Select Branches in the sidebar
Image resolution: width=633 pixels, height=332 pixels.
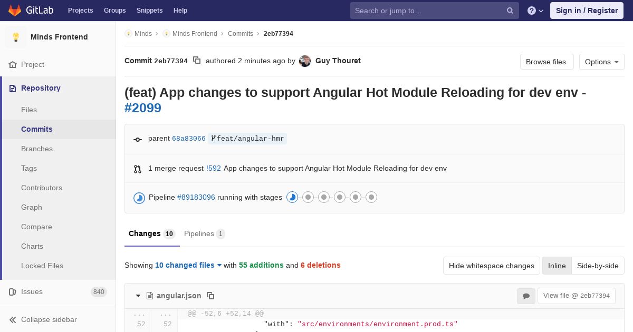[x=37, y=149]
